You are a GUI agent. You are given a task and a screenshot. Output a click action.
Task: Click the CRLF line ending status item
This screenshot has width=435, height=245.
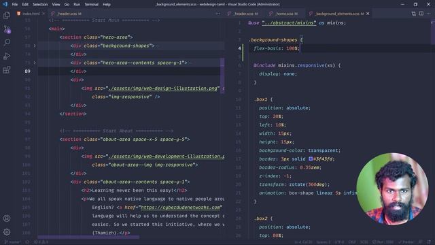[x=352, y=242]
